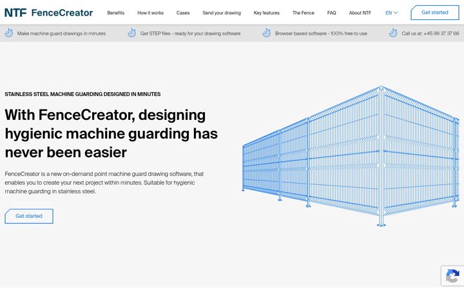464x290 pixels.
Task: Click icon beside Browser based software text
Action: tap(267, 33)
